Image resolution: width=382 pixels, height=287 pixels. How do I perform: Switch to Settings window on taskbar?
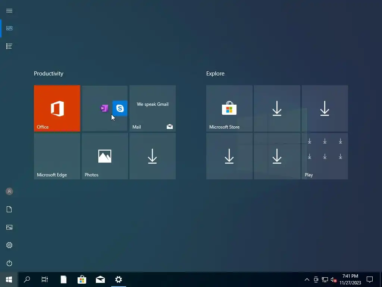(119, 280)
